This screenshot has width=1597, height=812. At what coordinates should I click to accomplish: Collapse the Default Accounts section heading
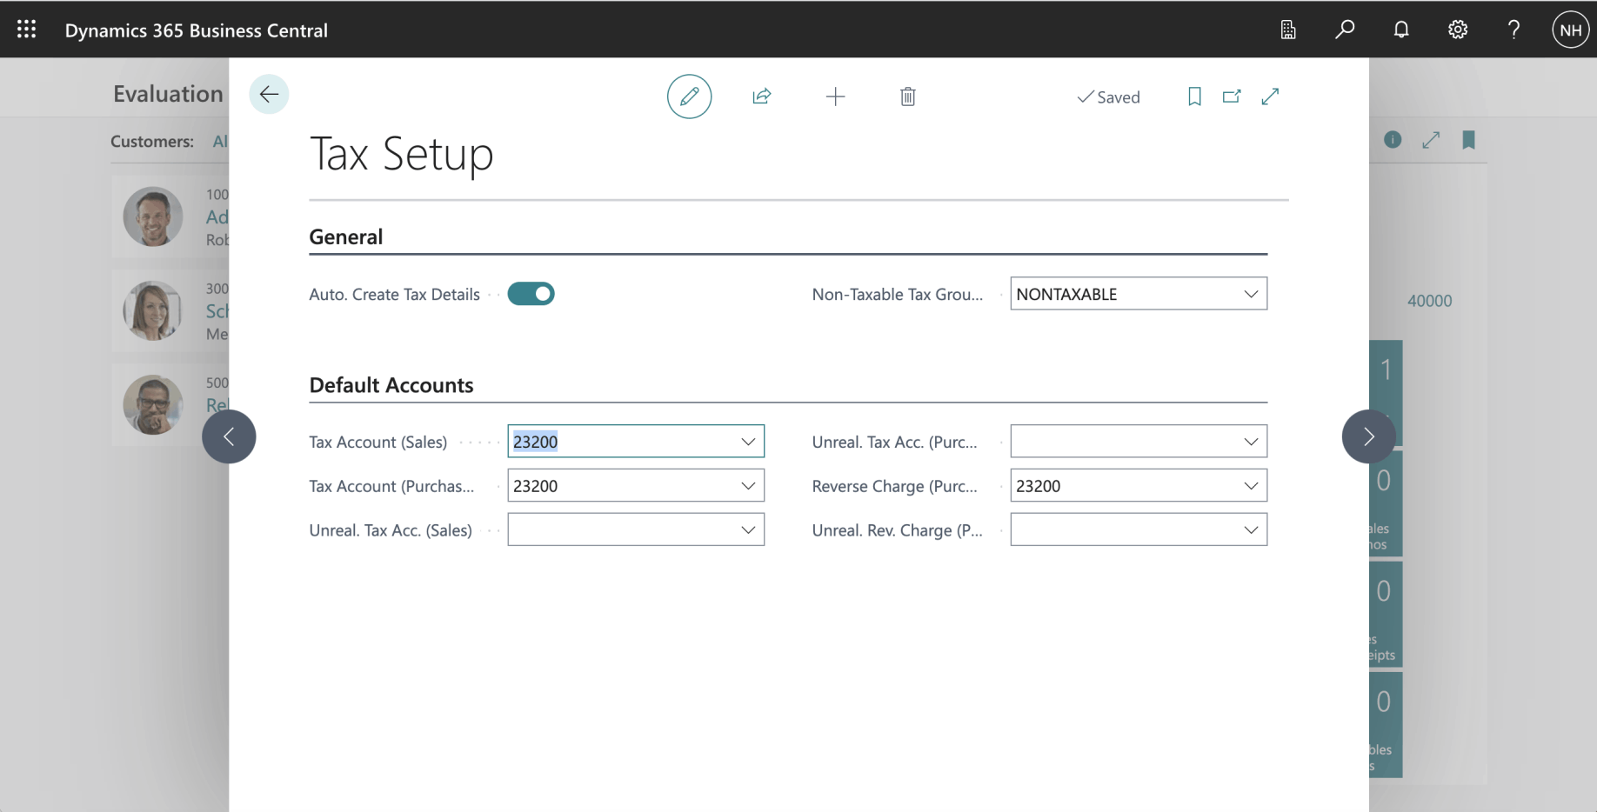click(391, 385)
